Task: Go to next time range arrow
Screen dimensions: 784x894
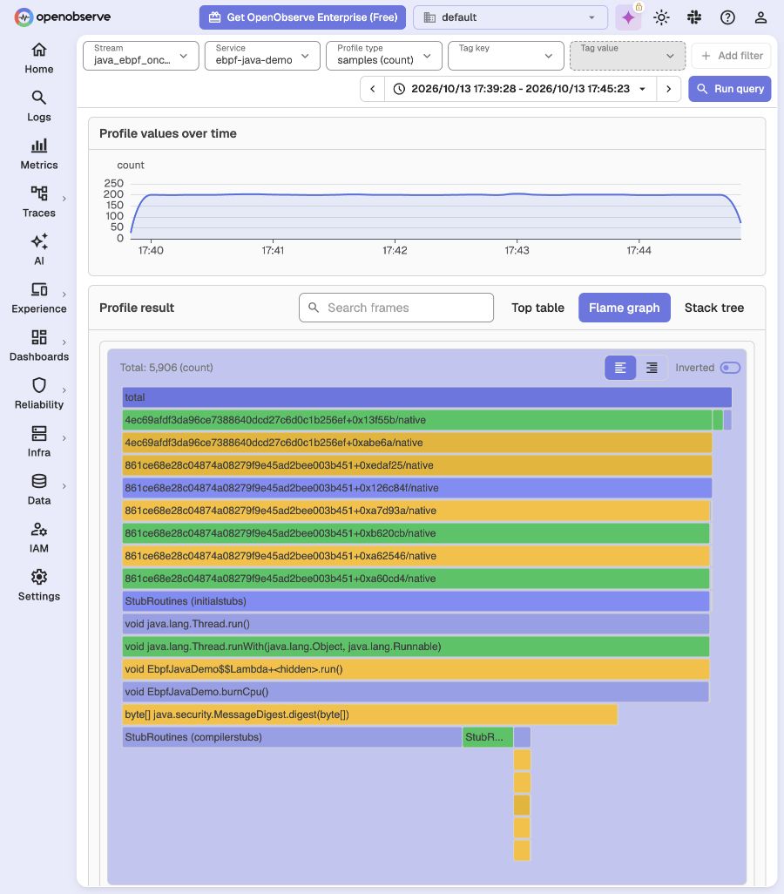Action: (x=669, y=89)
